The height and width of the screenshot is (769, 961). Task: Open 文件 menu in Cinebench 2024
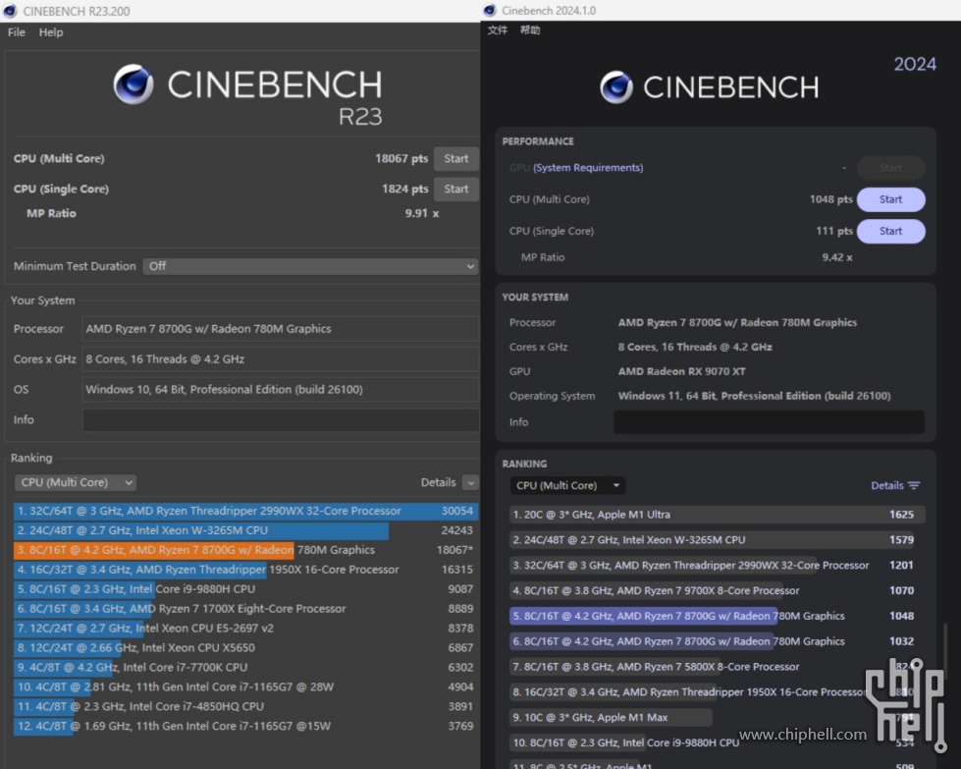[x=497, y=30]
